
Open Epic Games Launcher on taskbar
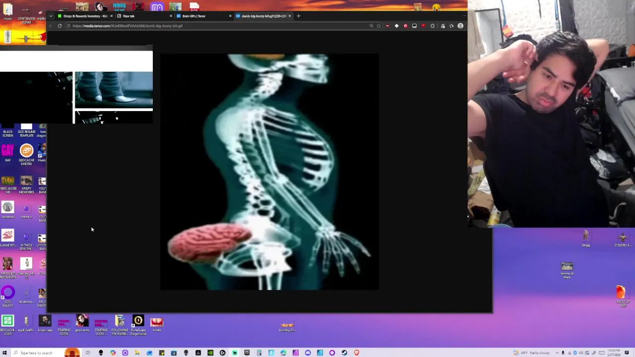click(x=247, y=353)
